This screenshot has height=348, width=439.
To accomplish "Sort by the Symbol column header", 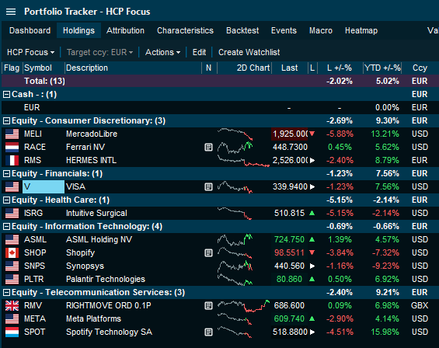I will tap(44, 68).
